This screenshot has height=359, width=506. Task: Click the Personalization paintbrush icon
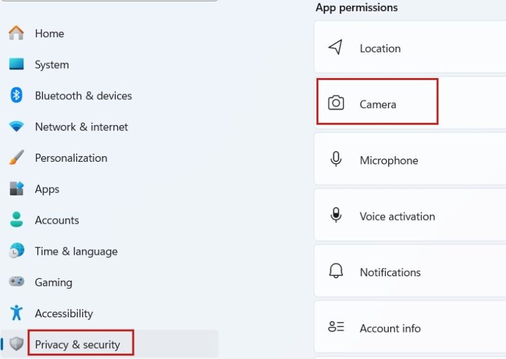(x=16, y=157)
